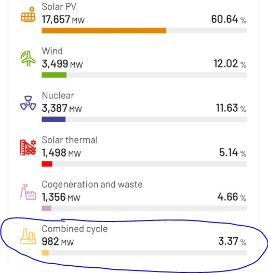Click the 982 MW Combined cycle value
Viewport: 268px width, 273px height.
pyautogui.click(x=58, y=242)
